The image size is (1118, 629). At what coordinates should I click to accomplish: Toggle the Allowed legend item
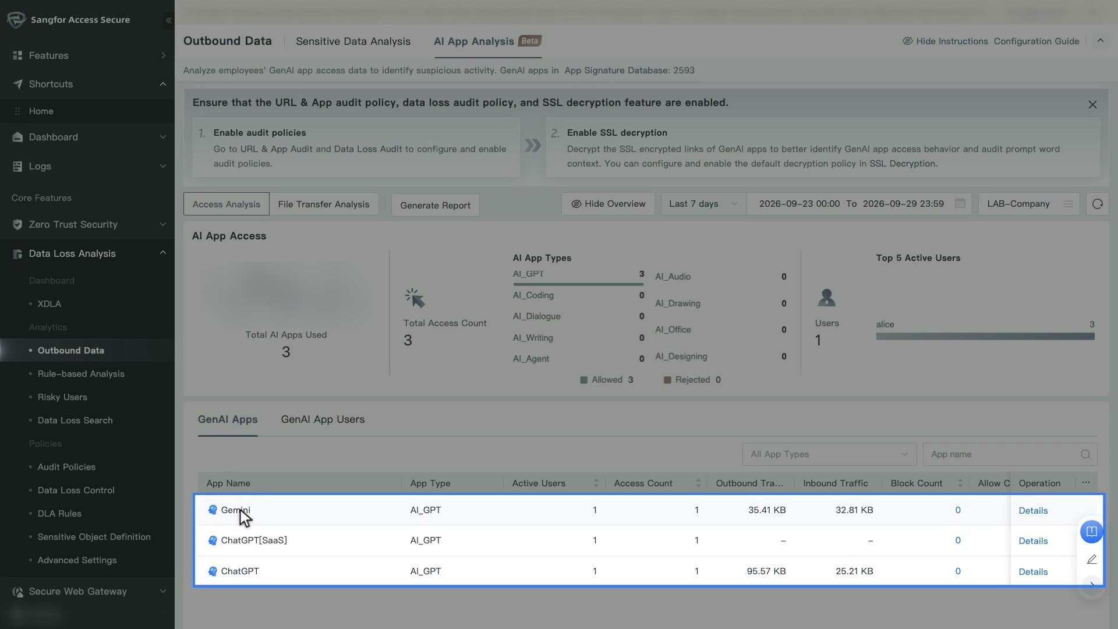[x=606, y=380]
